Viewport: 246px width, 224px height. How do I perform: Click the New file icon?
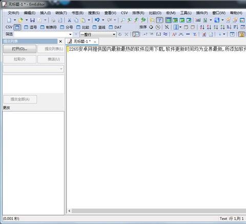(9, 21)
